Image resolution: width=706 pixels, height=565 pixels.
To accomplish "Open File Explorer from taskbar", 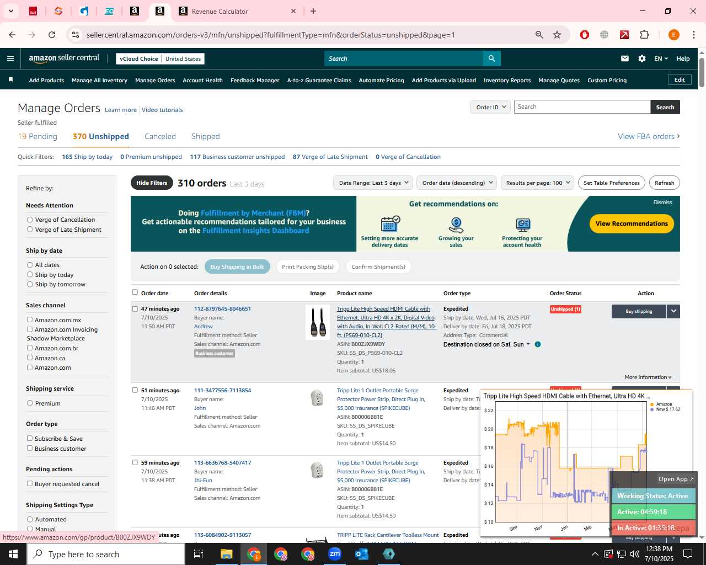I will coord(227,554).
